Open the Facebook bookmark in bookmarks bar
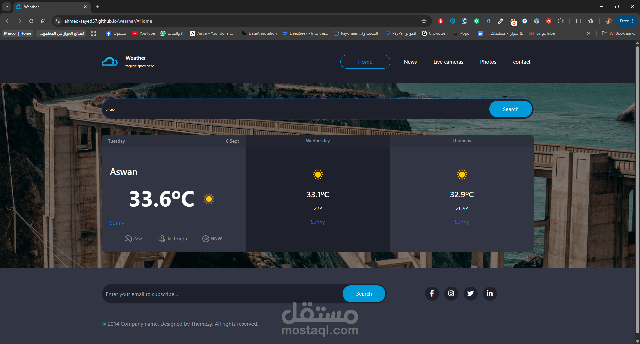 tap(116, 33)
